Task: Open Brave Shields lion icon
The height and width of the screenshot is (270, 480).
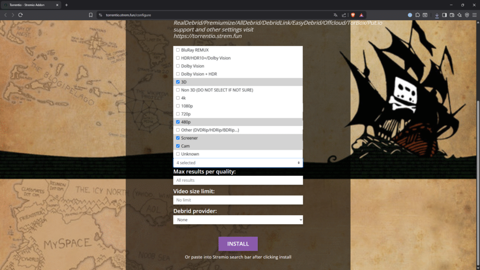Action: point(353,15)
